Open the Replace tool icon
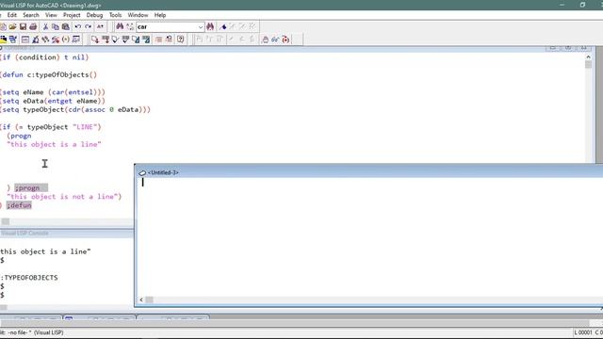603x339 pixels. (x=130, y=26)
